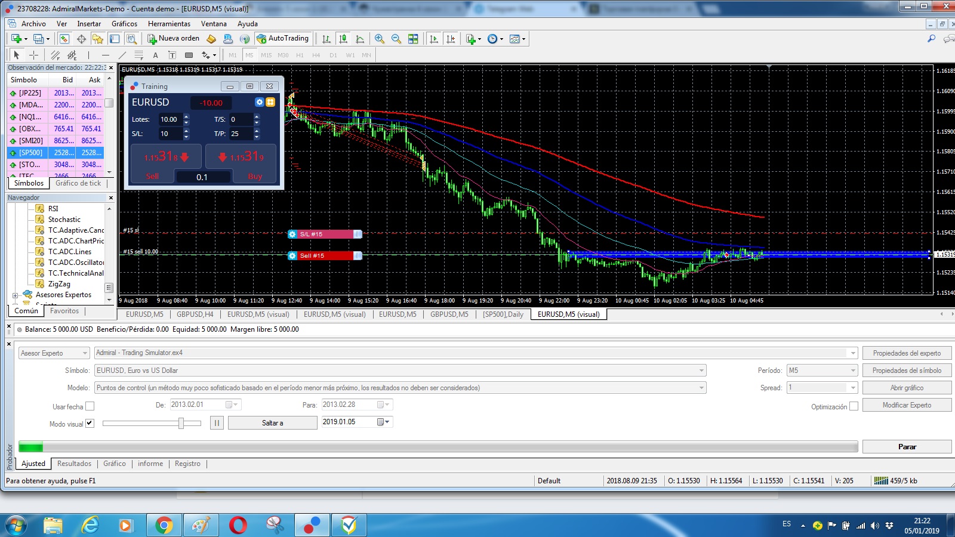This screenshot has width=955, height=537.
Task: Toggle the Usar fecha checkbox
Action: 90,406
